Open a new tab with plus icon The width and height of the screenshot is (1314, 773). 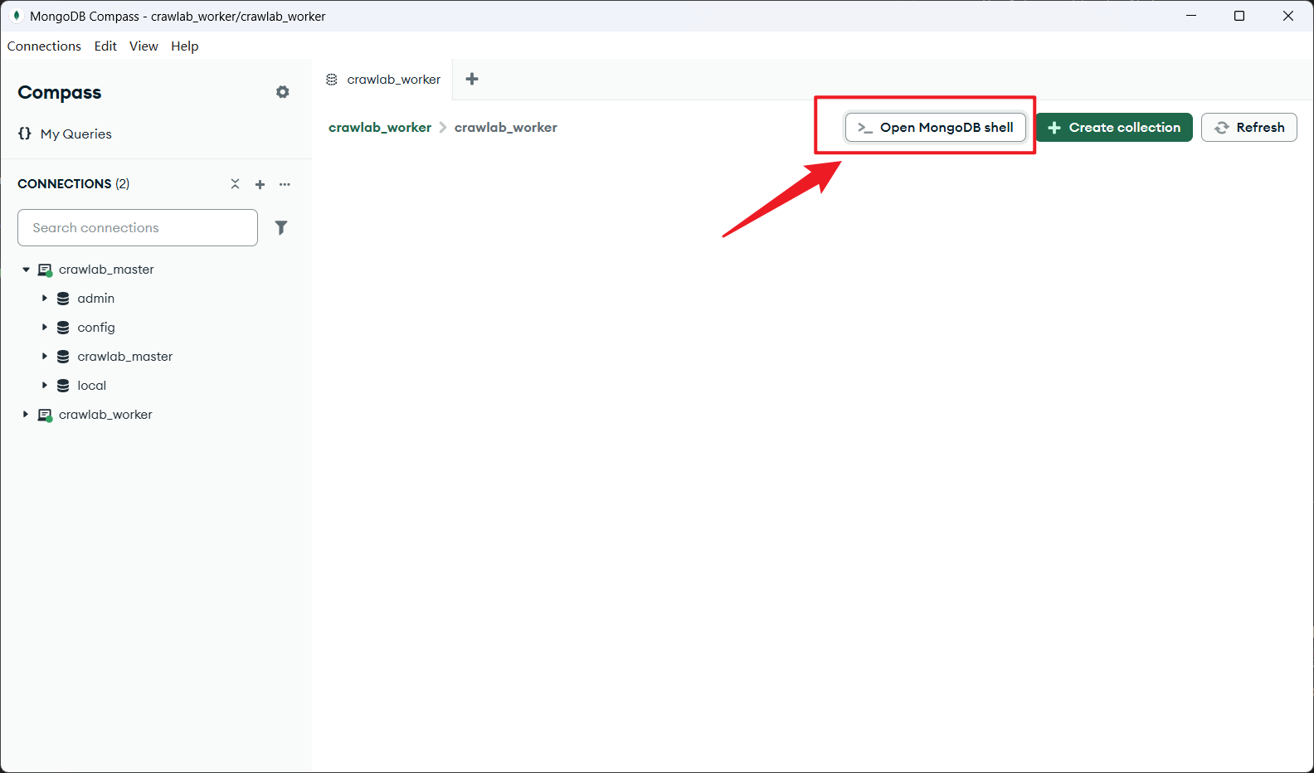(472, 79)
